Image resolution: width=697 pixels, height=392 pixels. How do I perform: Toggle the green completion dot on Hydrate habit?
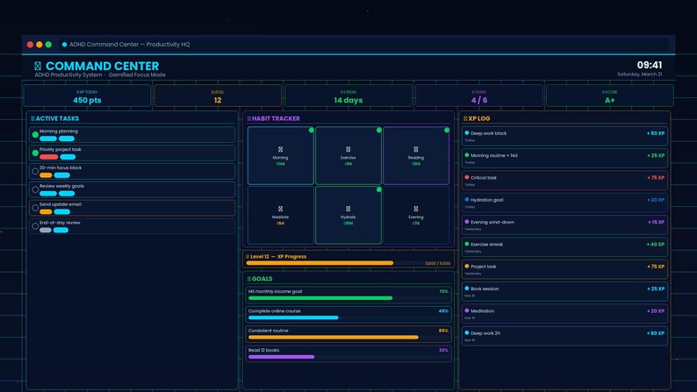coord(378,189)
